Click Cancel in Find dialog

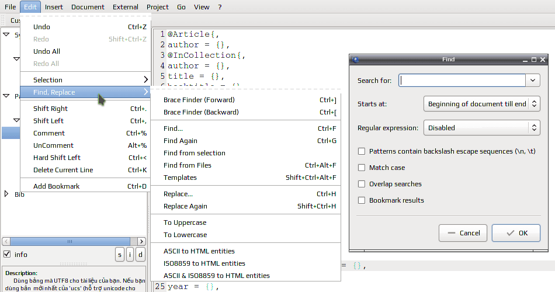pos(463,233)
